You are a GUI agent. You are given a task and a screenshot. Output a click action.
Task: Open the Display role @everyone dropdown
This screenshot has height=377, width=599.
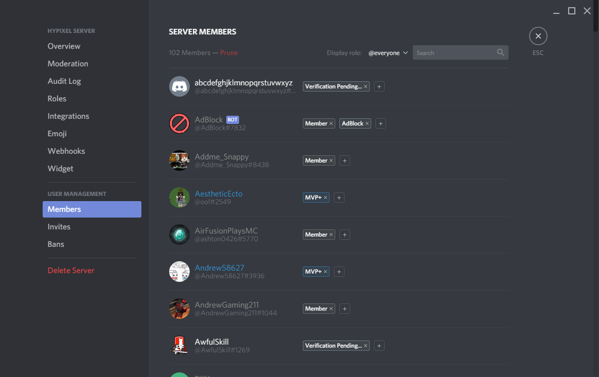point(388,52)
